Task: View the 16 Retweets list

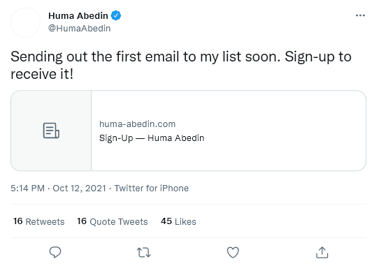Action: pyautogui.click(x=39, y=221)
